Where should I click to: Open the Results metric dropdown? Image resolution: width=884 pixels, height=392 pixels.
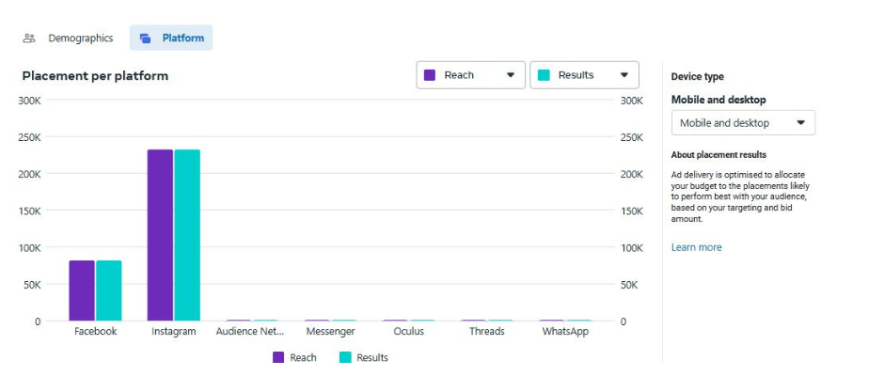click(x=584, y=75)
